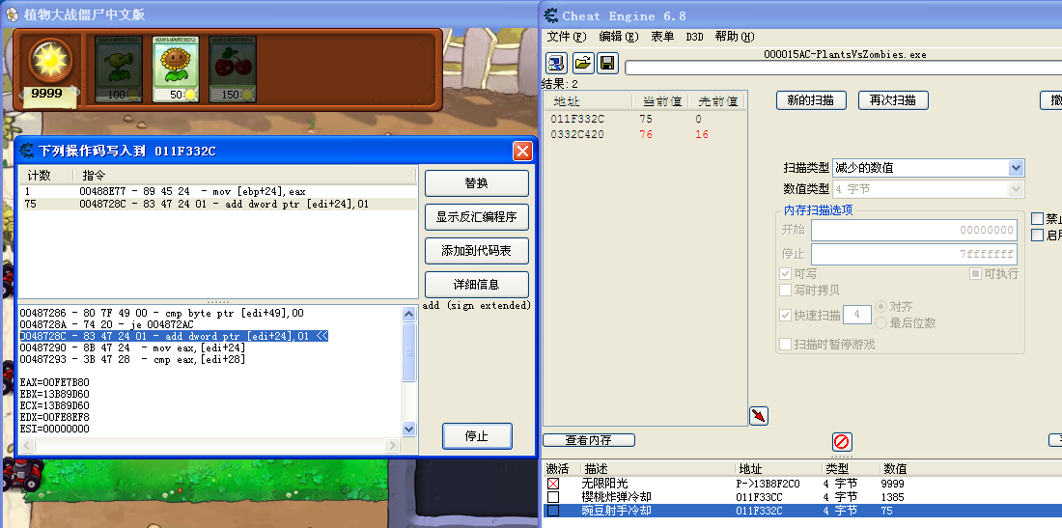Image resolution: width=1062 pixels, height=528 pixels.
Task: Click the Cheat Engine title bar logo
Action: pos(552,15)
